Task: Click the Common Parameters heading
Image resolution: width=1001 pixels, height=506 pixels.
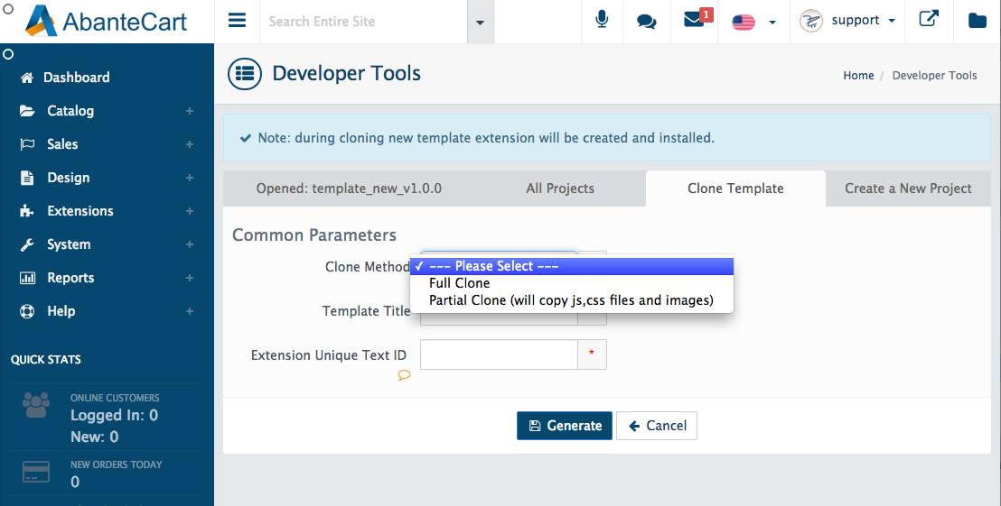Action: click(x=314, y=235)
